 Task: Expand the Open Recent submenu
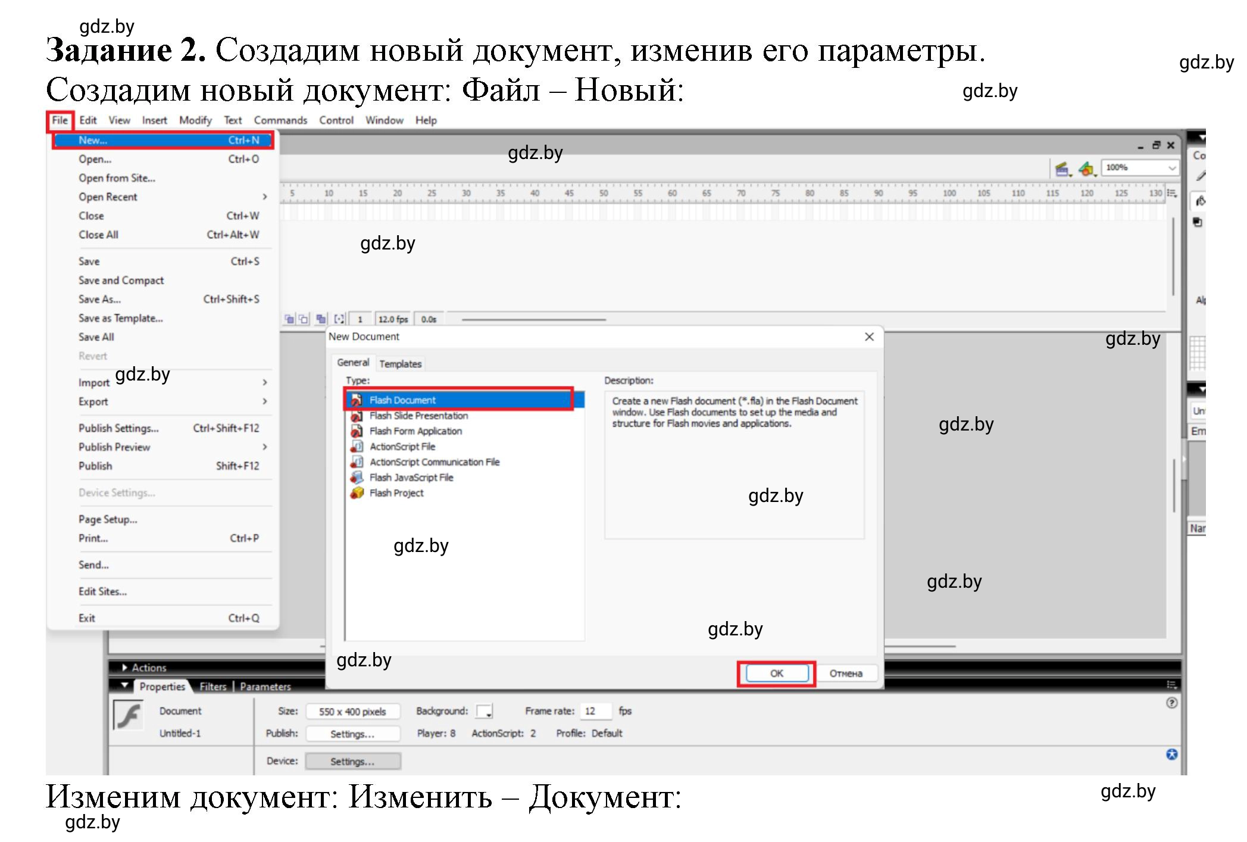(x=265, y=197)
